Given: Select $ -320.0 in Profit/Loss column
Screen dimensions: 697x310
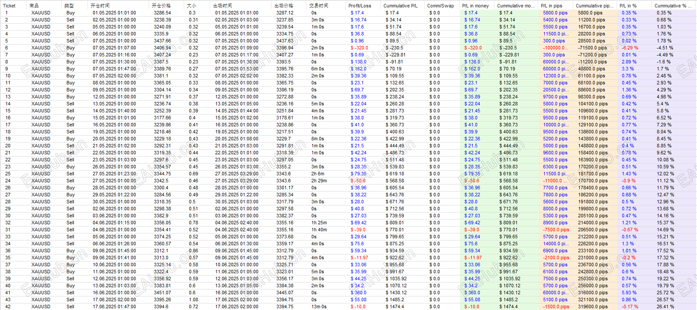Looking at the screenshot, I should pyautogui.click(x=359, y=48).
